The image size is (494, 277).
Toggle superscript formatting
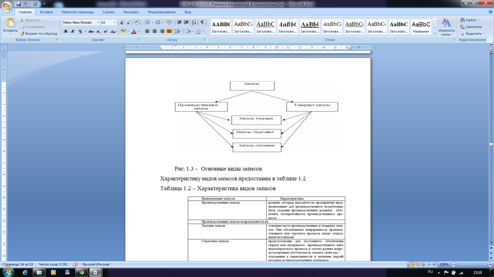pos(106,31)
